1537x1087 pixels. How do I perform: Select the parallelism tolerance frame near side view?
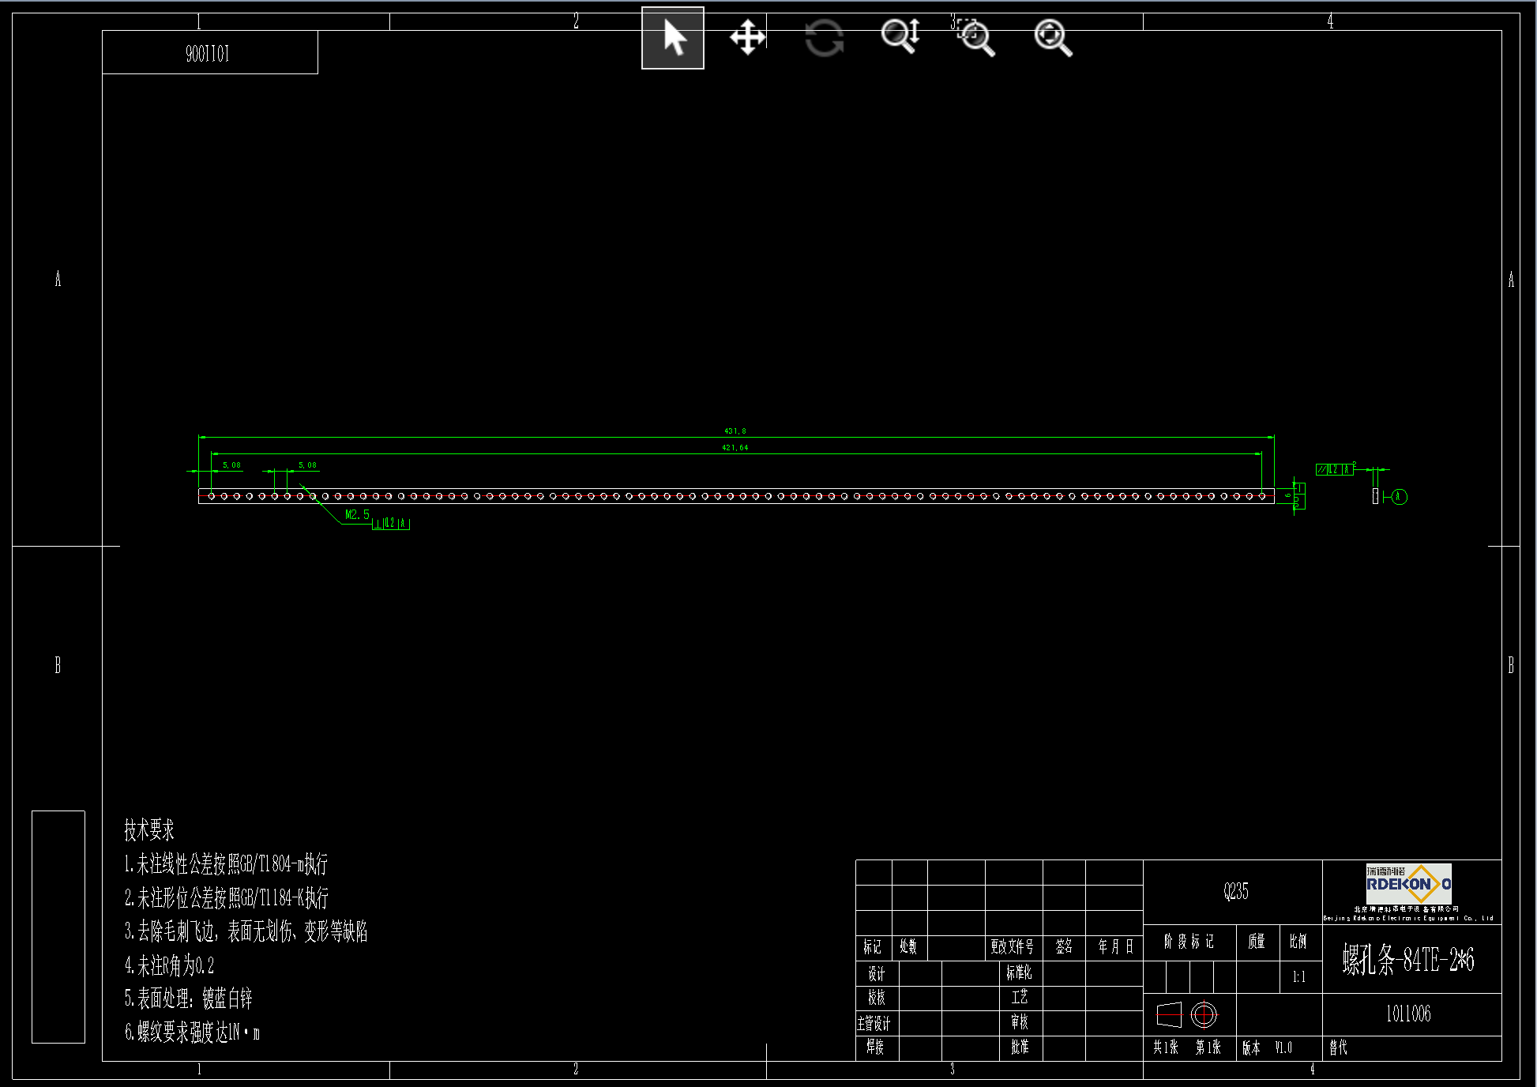(x=1335, y=469)
